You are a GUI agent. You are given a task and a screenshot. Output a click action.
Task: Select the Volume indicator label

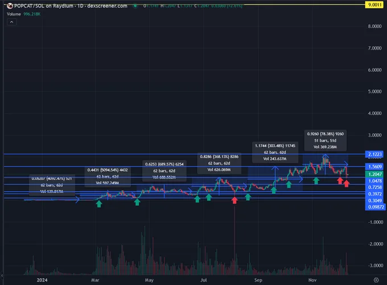click(14, 14)
